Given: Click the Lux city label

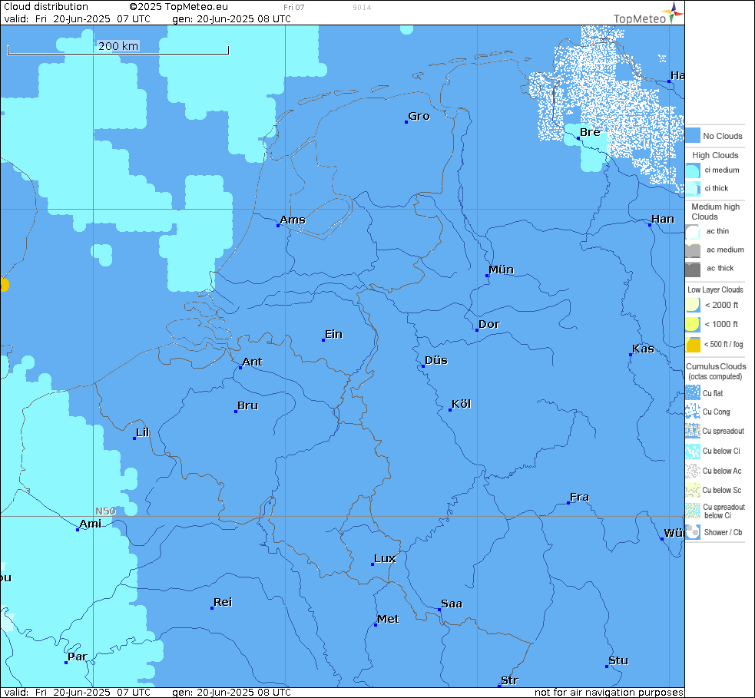Looking at the screenshot, I should coord(385,558).
